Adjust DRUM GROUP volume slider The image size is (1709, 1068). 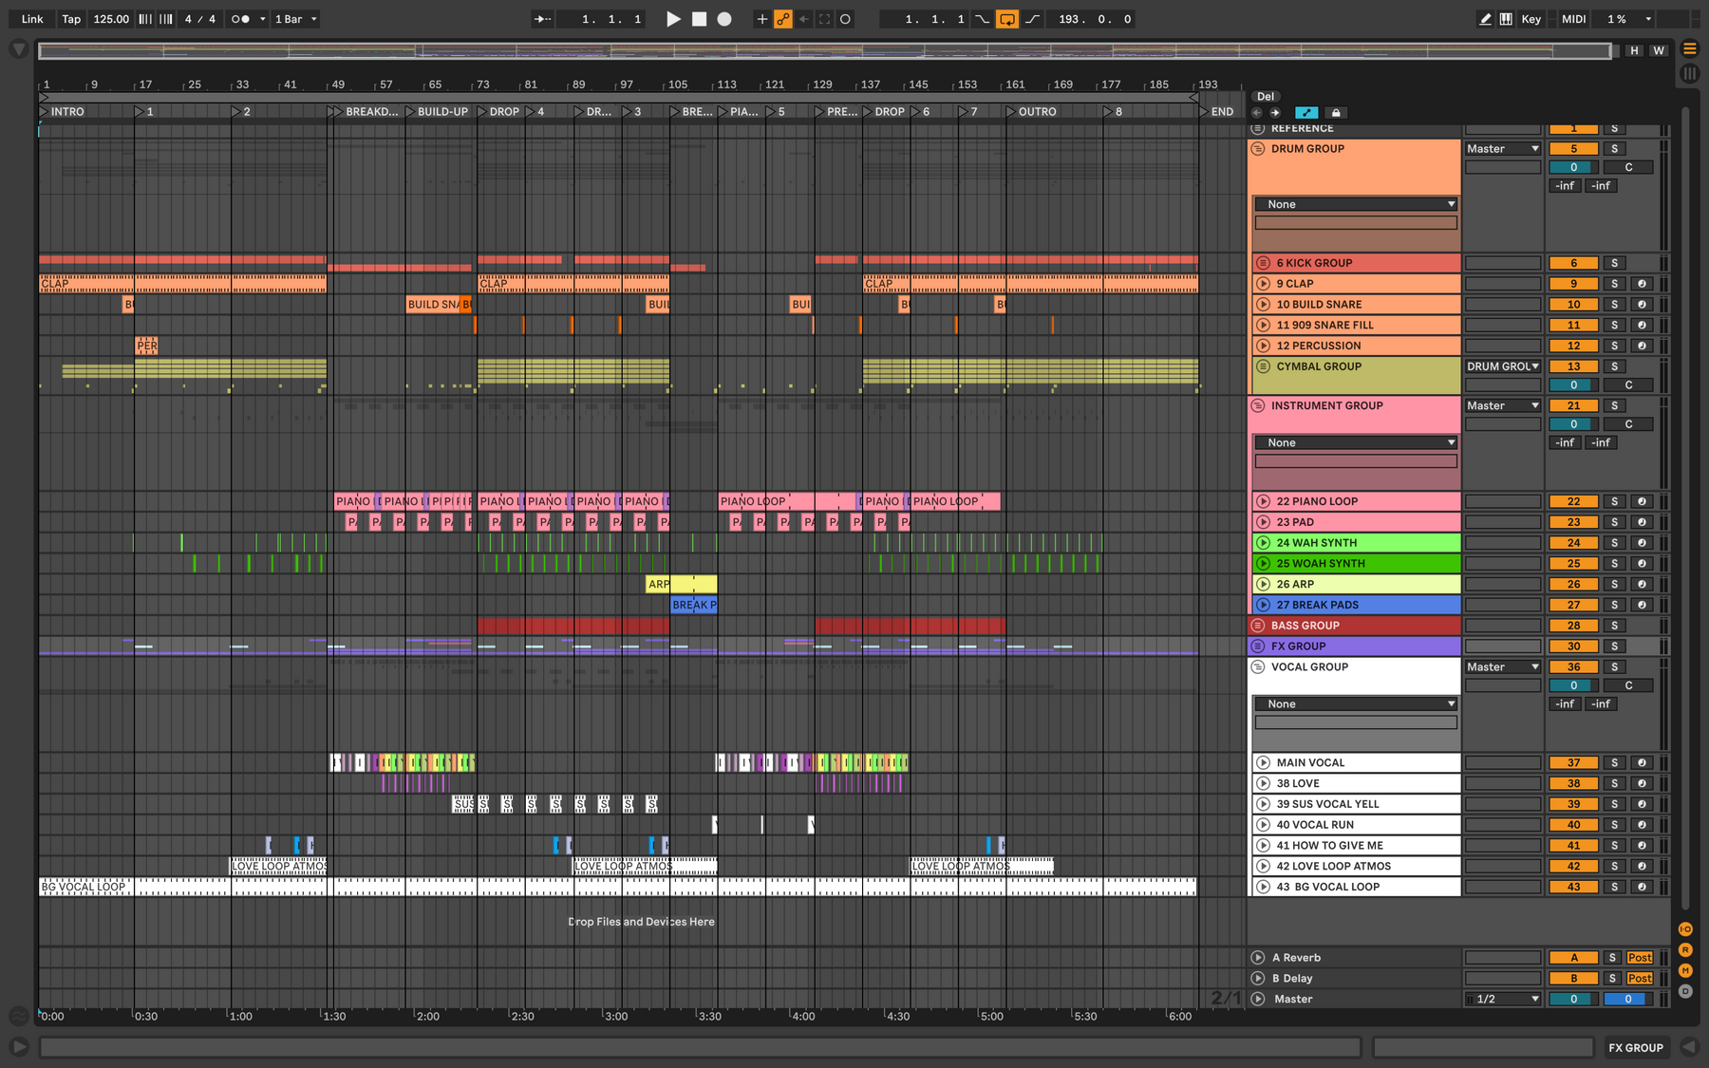tap(1573, 167)
